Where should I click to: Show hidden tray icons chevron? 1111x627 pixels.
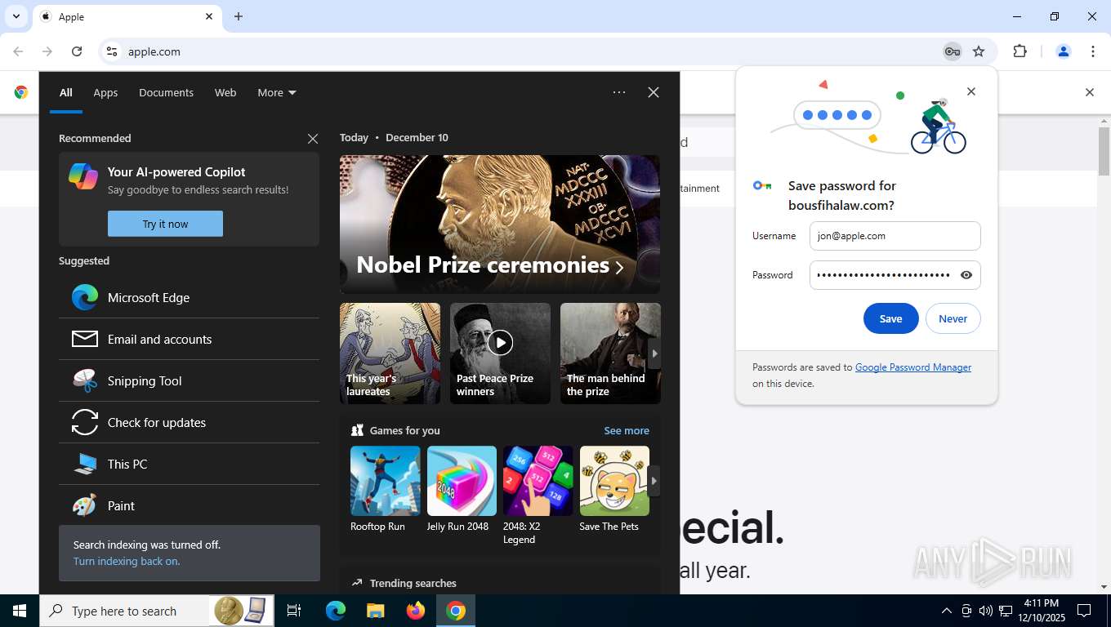click(947, 611)
